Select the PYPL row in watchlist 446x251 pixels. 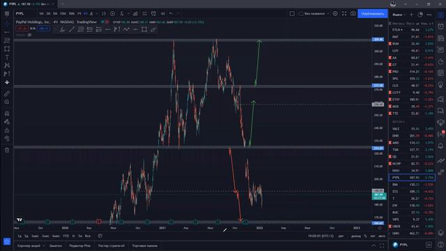[412, 178]
